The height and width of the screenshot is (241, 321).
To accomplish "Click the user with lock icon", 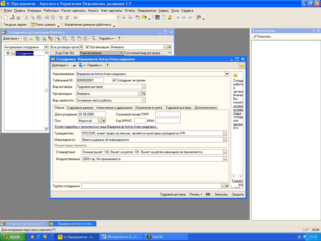I will 170,17.
